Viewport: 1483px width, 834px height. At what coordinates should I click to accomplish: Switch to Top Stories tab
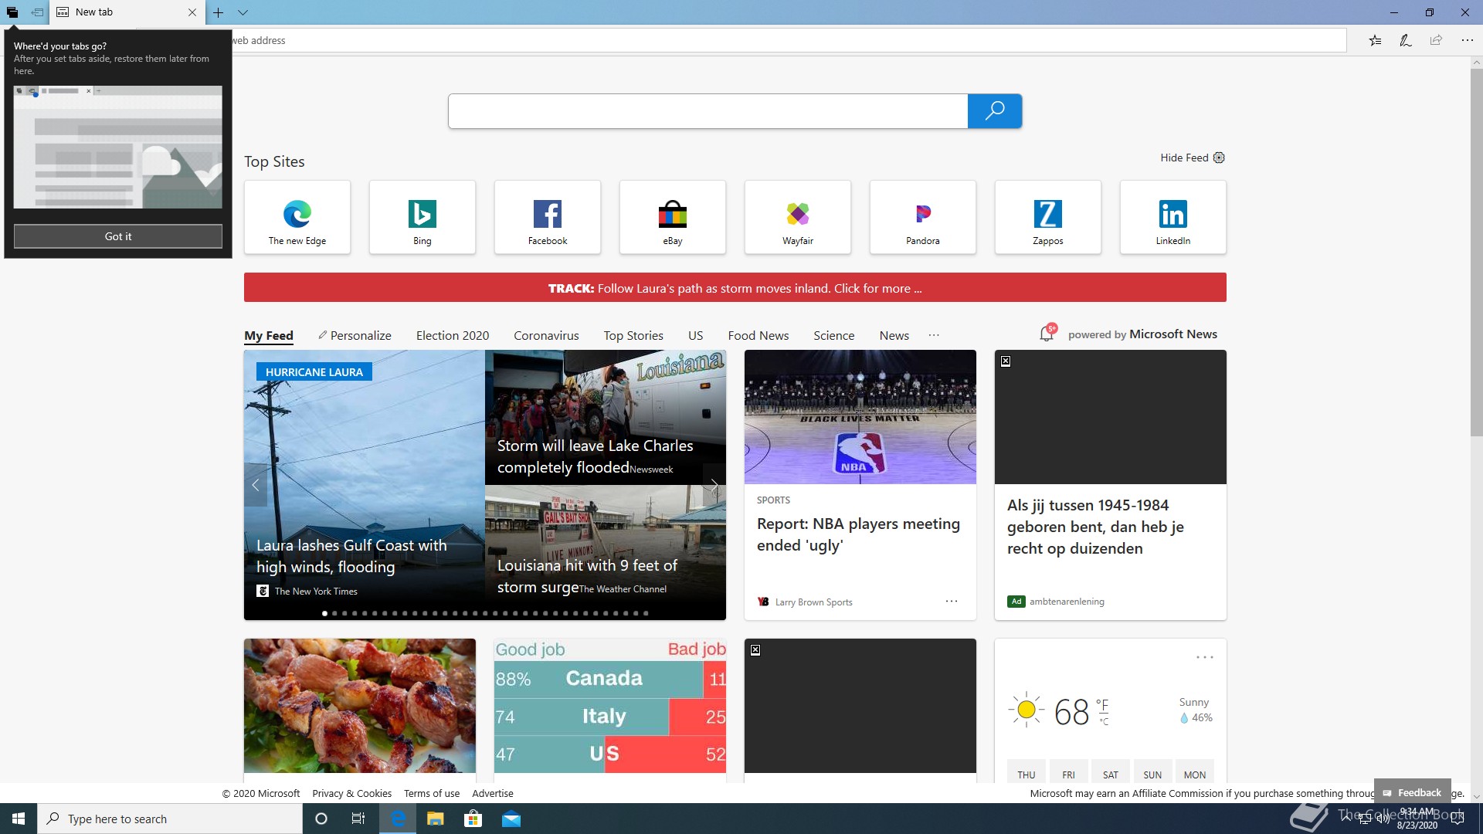click(x=633, y=335)
